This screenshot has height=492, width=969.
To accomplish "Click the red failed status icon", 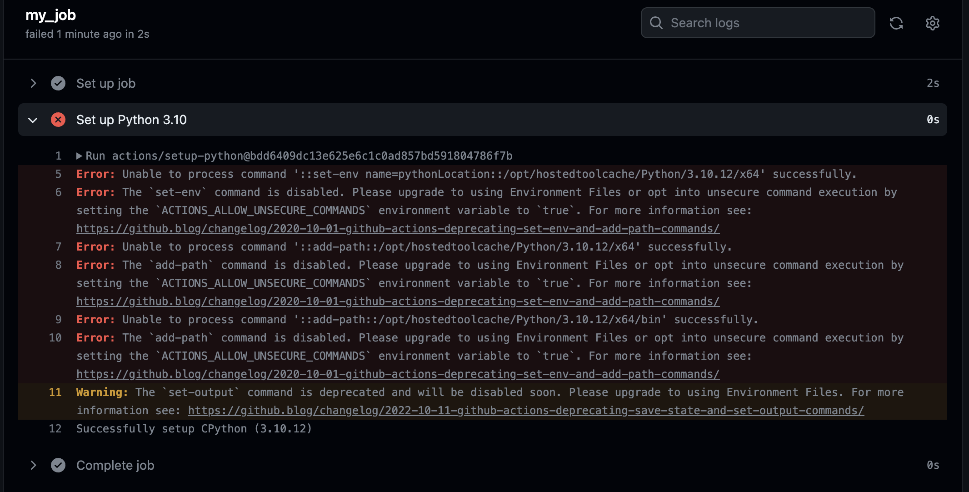I will (58, 120).
